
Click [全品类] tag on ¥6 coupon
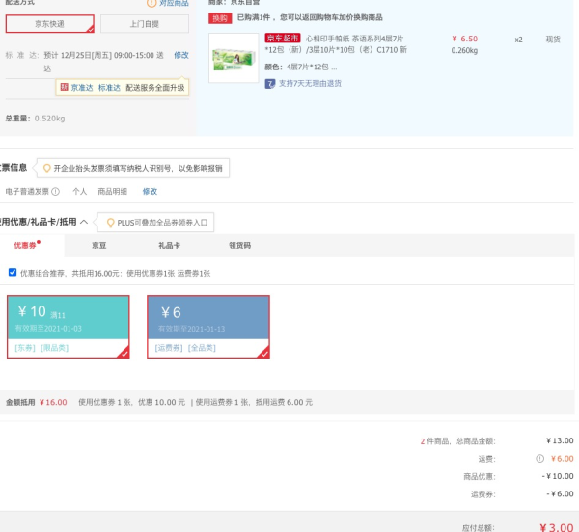point(202,348)
